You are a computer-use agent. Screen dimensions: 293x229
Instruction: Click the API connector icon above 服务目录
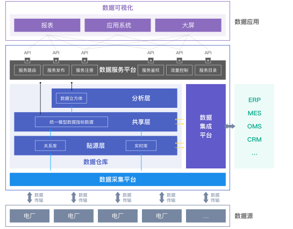pos(208,61)
